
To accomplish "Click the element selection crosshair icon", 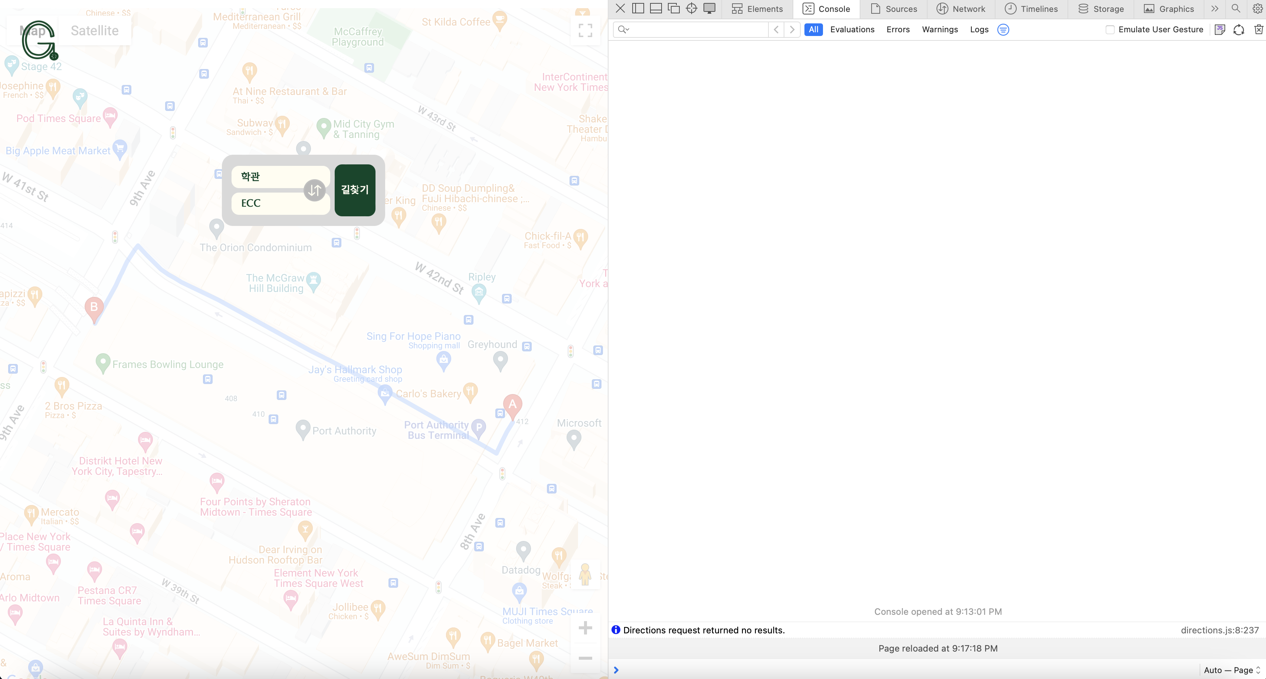I will pyautogui.click(x=691, y=9).
